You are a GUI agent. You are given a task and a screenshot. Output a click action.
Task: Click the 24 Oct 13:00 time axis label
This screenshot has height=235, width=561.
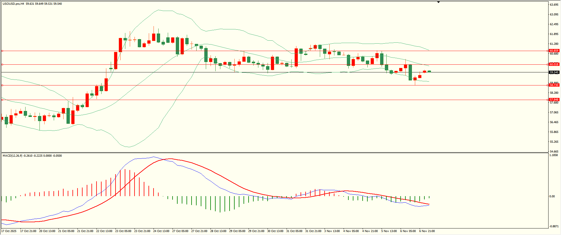click(161, 231)
